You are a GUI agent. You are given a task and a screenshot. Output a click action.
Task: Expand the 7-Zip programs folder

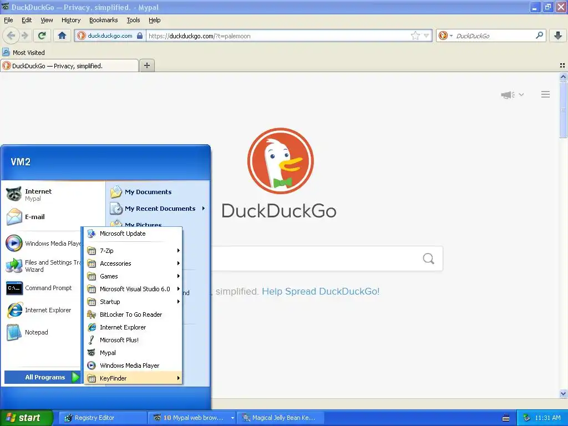pos(133,251)
